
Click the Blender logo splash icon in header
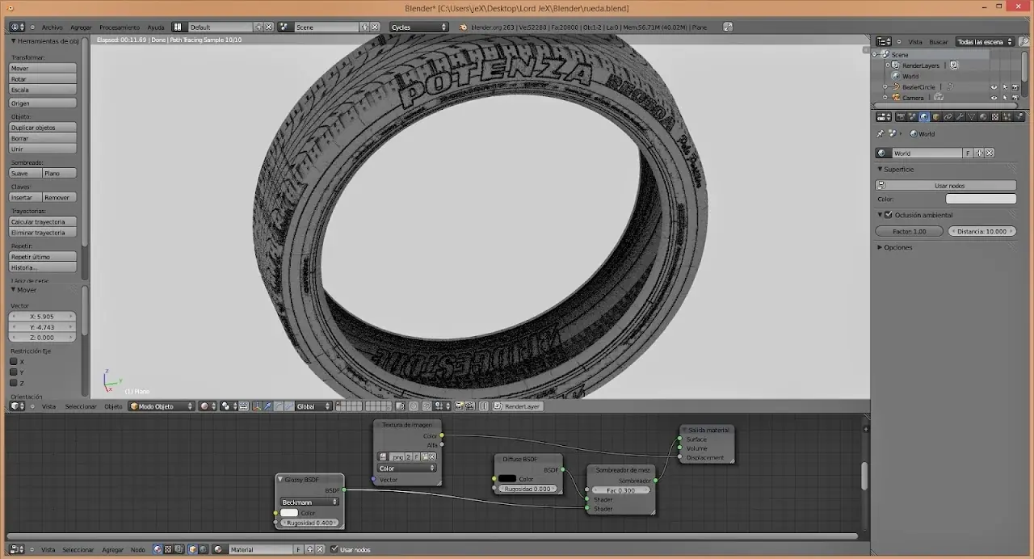click(463, 27)
